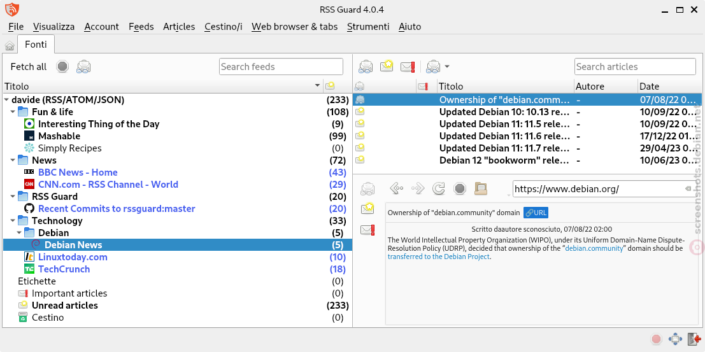Collapse the Technology folder arrow
This screenshot has height=352, width=705.
13,221
